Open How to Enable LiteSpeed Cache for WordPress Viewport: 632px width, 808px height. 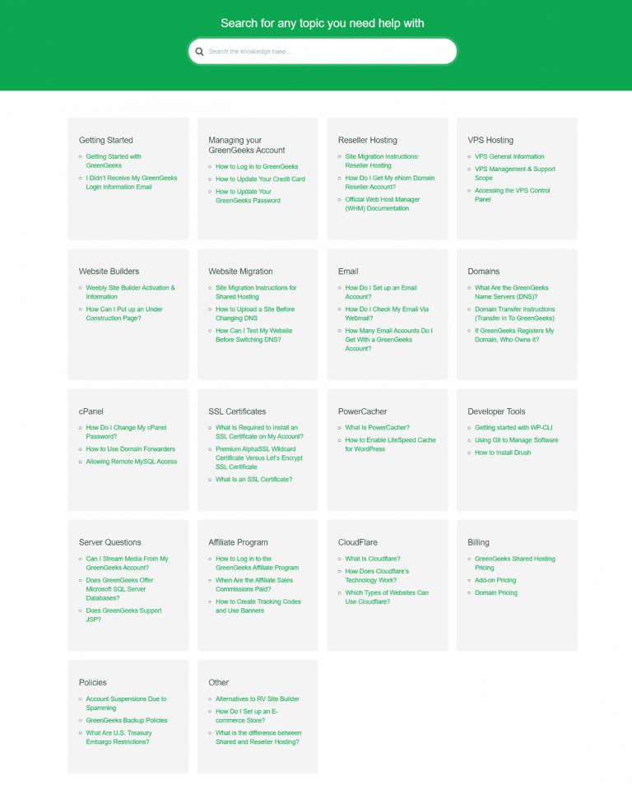390,444
